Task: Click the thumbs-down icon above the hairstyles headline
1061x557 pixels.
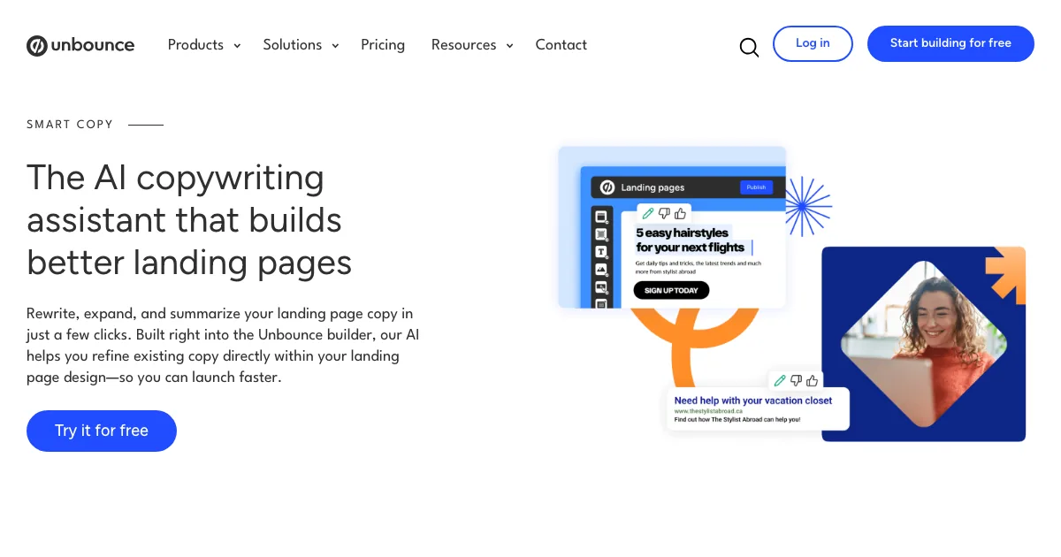Action: pos(664,213)
